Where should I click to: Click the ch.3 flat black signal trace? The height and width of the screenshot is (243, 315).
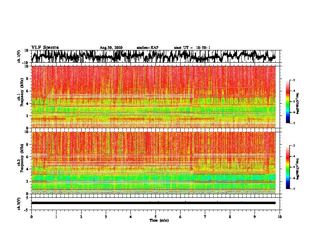(x=154, y=203)
